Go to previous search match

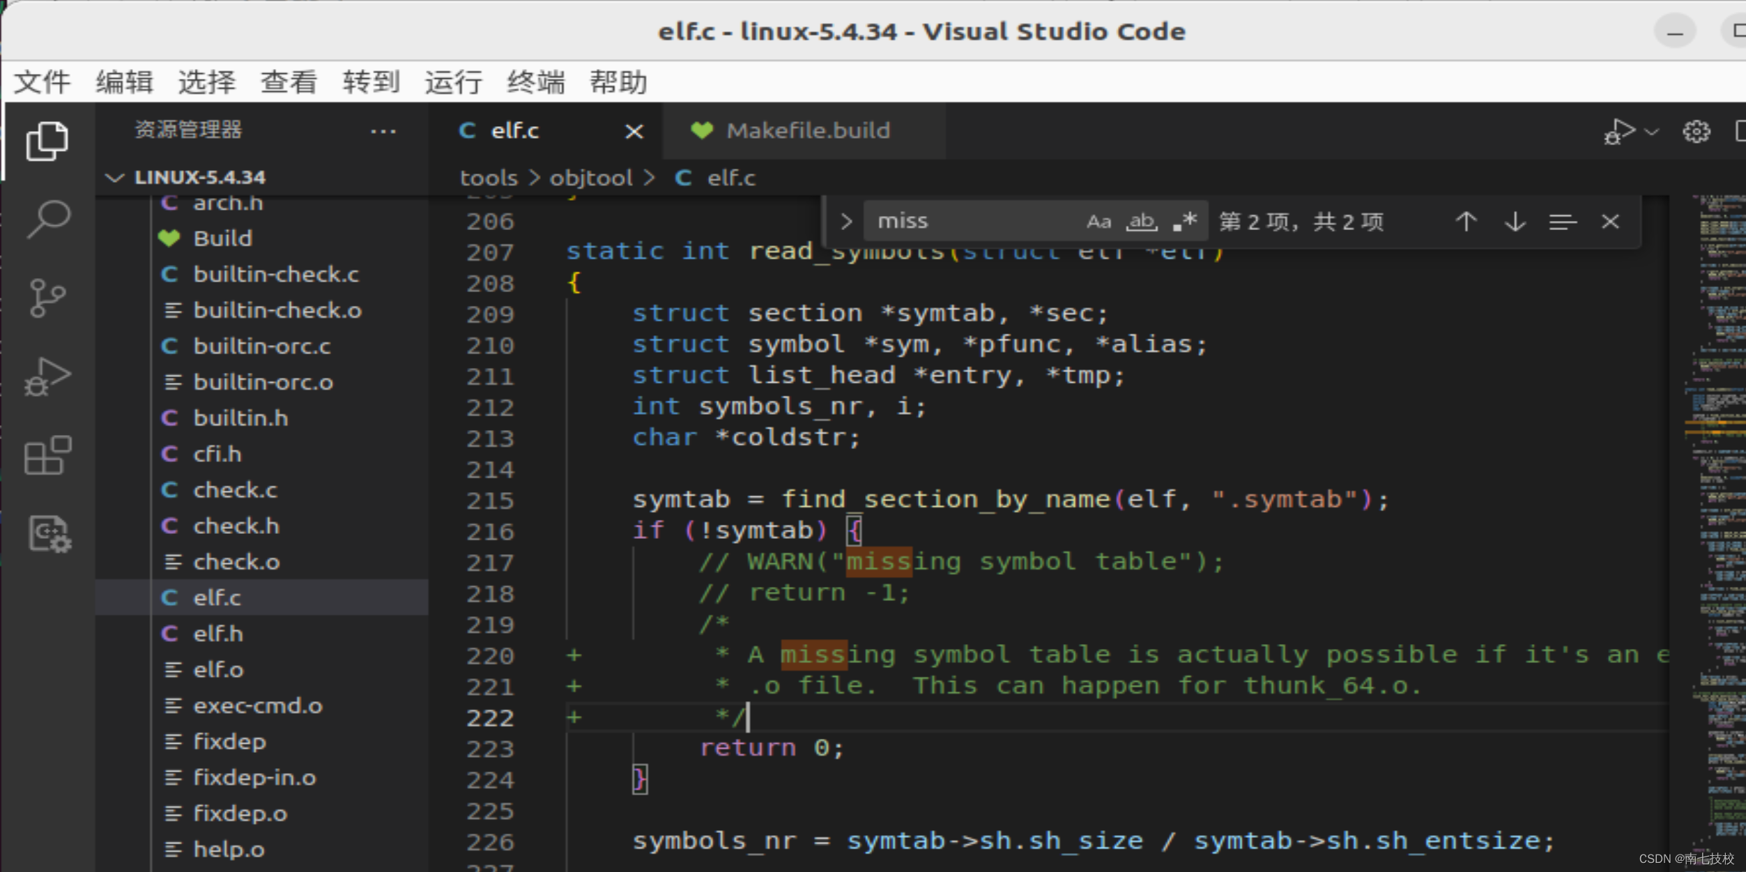pyautogui.click(x=1467, y=221)
